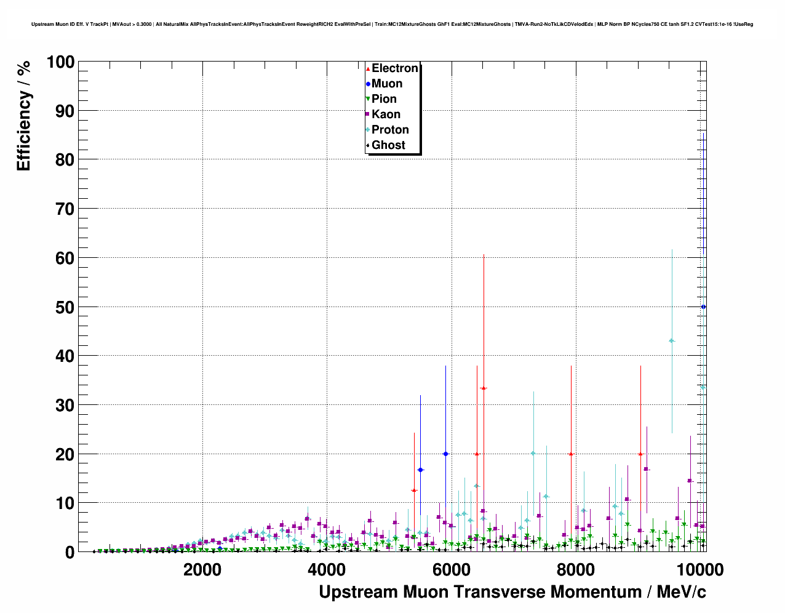Click the Proton data point near 43% efficiency
This screenshot has width=785, height=613.
click(672, 341)
